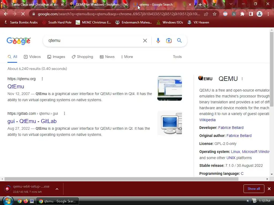Open the MEMZ Christmas bookmark
The width and height of the screenshot is (274, 205).
tap(93, 22)
